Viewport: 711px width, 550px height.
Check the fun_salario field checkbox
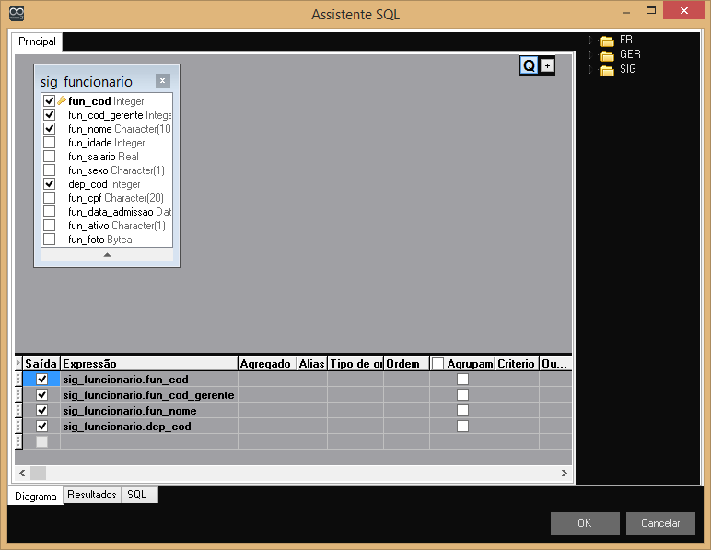[50, 157]
